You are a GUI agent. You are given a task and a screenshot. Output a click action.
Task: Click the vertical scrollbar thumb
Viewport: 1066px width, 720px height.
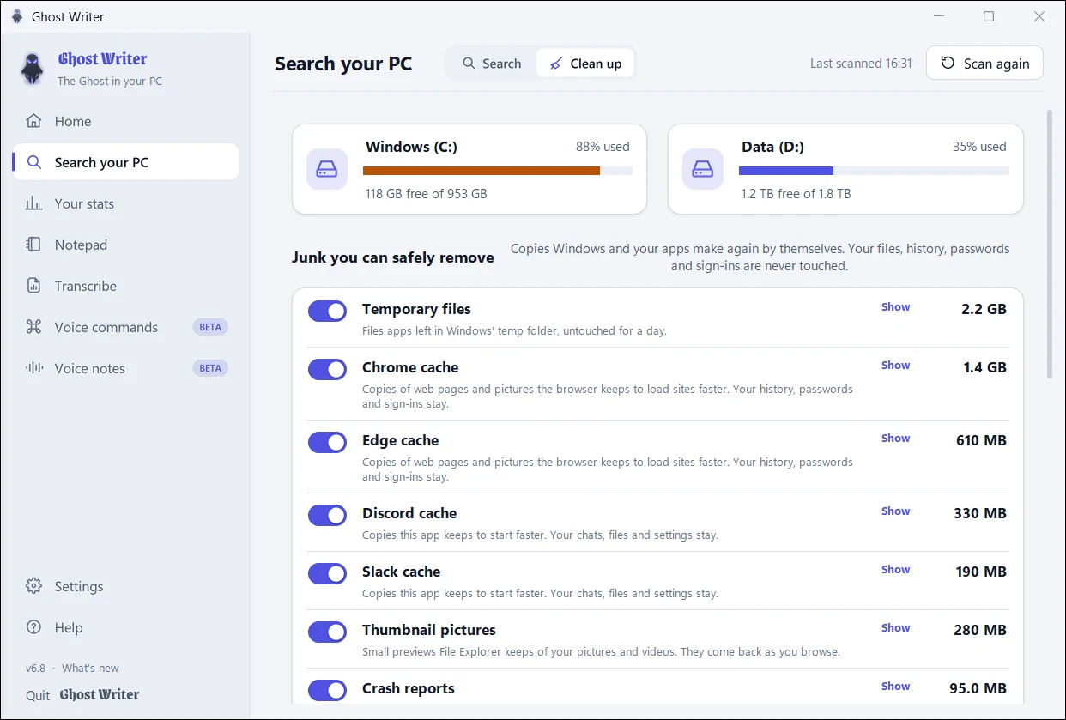point(1049,244)
